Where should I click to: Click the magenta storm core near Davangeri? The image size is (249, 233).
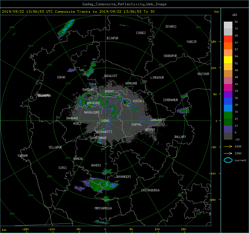[113, 185]
